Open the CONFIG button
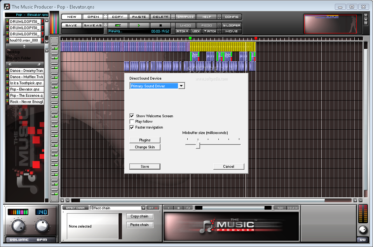Image resolution: width=373 pixels, height=247 pixels. (x=232, y=17)
